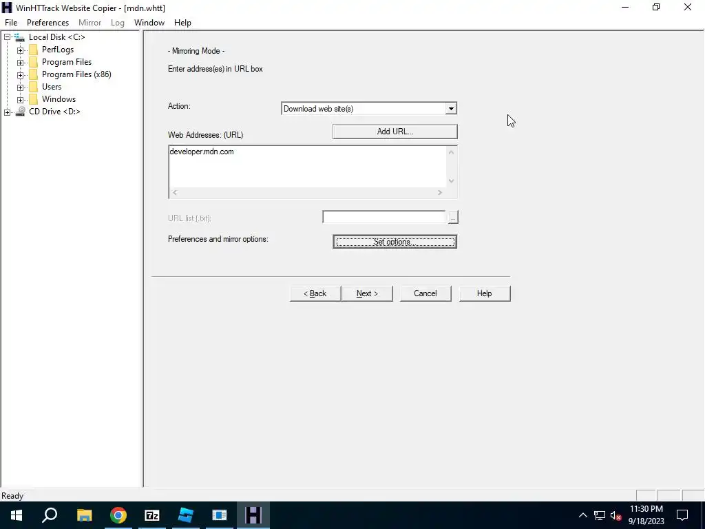Click WinHTTrack icon in taskbar
Viewport: 705px width, 529px height.
[253, 515]
